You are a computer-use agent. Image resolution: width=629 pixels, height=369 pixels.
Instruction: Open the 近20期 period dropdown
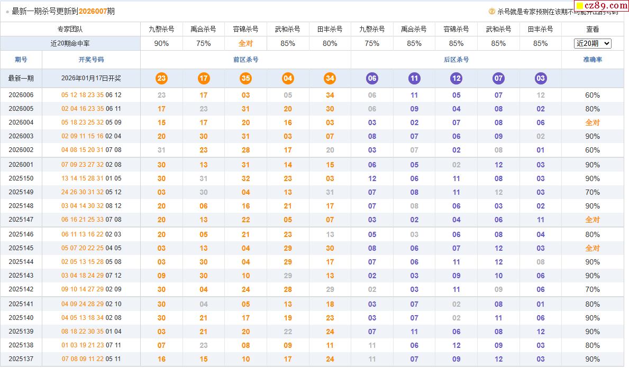pyautogui.click(x=592, y=43)
